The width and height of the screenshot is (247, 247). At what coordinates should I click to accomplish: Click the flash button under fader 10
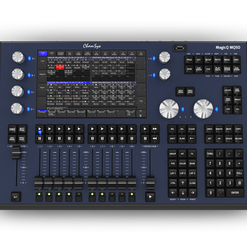tap(132, 196)
